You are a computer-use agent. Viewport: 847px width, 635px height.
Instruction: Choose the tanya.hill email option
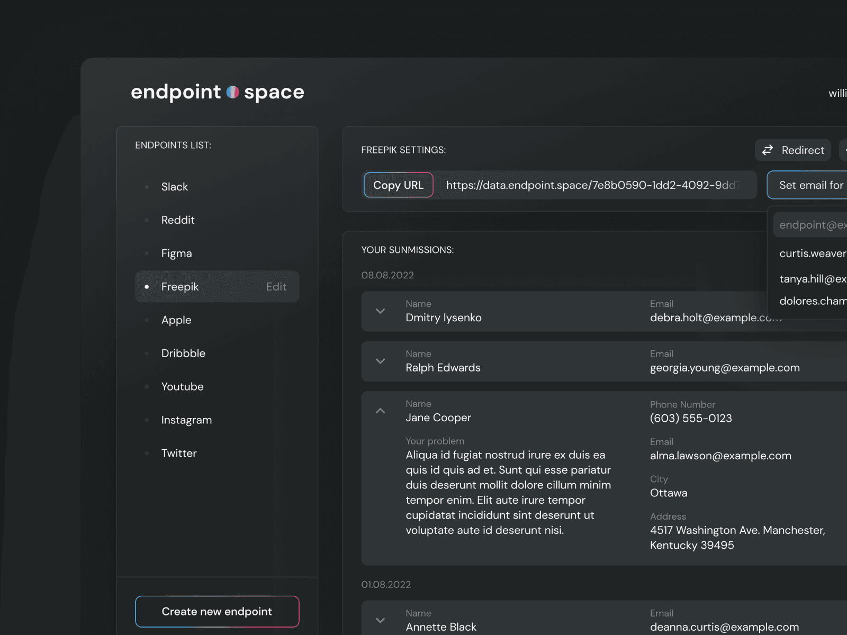coord(813,279)
